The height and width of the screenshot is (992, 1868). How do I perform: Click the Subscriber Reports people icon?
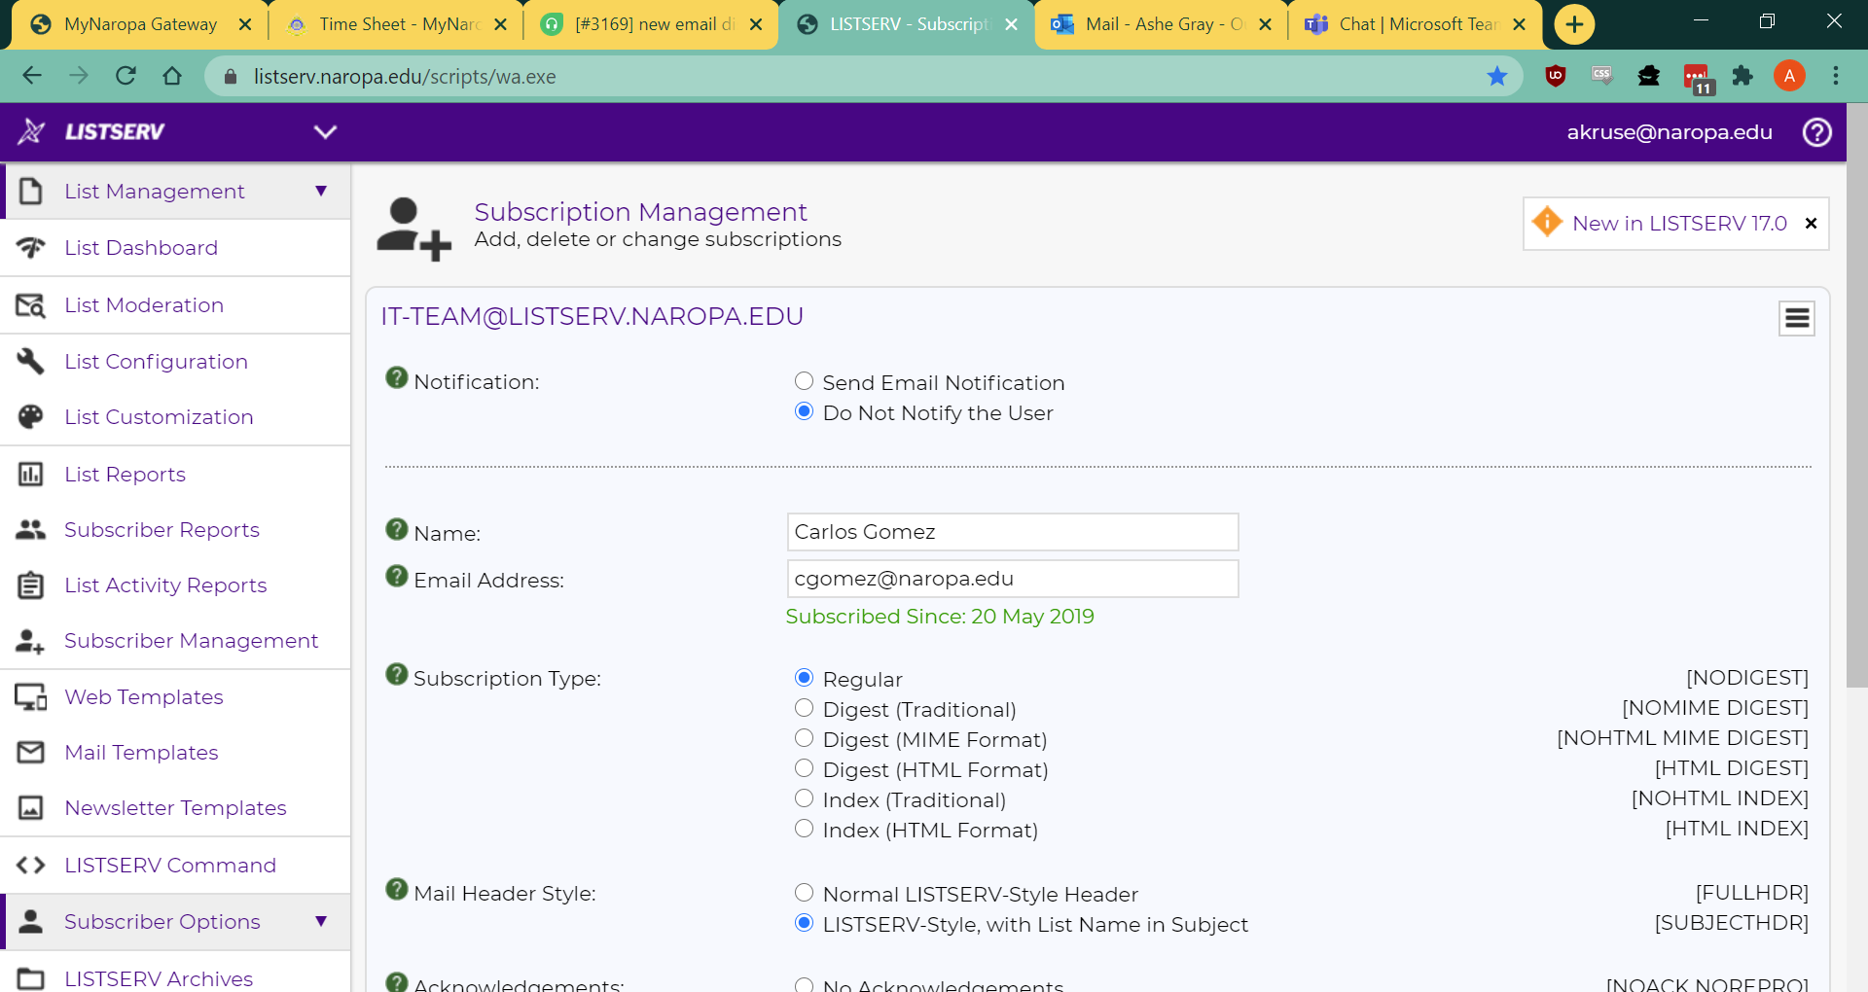[31, 530]
